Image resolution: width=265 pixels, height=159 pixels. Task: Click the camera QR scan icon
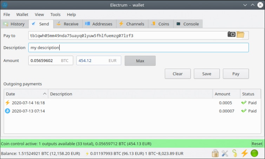pyautogui.click(x=231, y=34)
